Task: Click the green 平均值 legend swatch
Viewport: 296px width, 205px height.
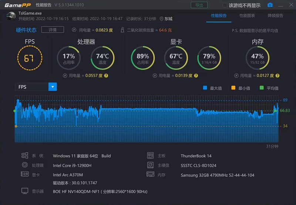Action: click(x=262, y=88)
